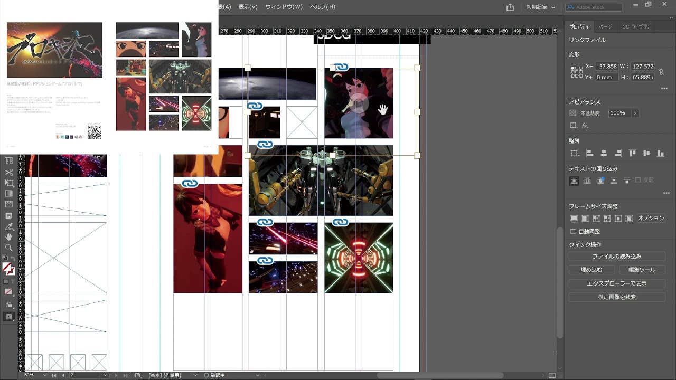This screenshot has width=676, height=380.
Task: Click the Apply None swatch in the toolbox
Action: click(x=8, y=291)
